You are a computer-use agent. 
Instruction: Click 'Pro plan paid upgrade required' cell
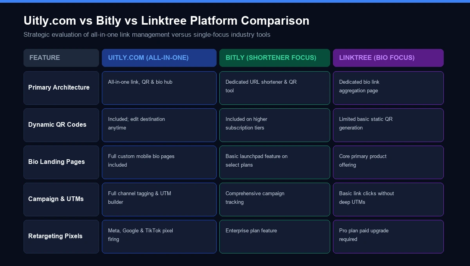pyautogui.click(x=388, y=237)
